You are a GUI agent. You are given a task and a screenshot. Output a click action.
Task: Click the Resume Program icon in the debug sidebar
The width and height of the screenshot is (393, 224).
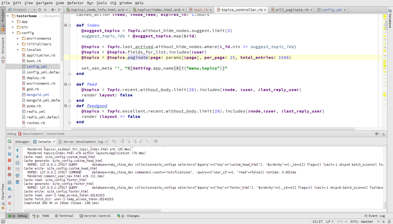pyautogui.click(x=10, y=148)
